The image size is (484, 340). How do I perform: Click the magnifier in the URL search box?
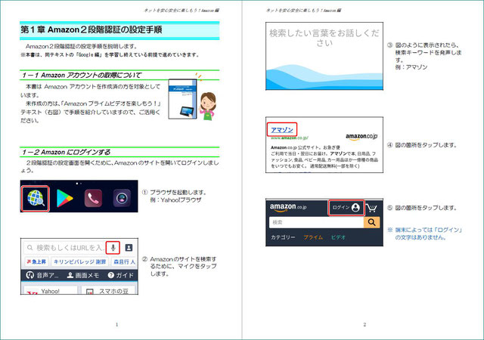[30, 247]
